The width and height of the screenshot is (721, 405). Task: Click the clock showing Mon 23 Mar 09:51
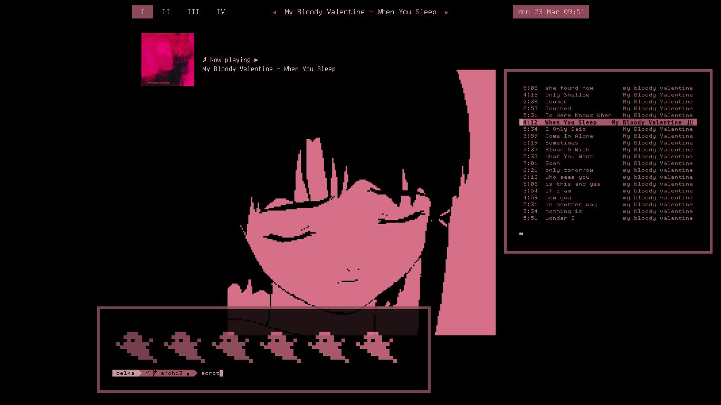tap(551, 12)
